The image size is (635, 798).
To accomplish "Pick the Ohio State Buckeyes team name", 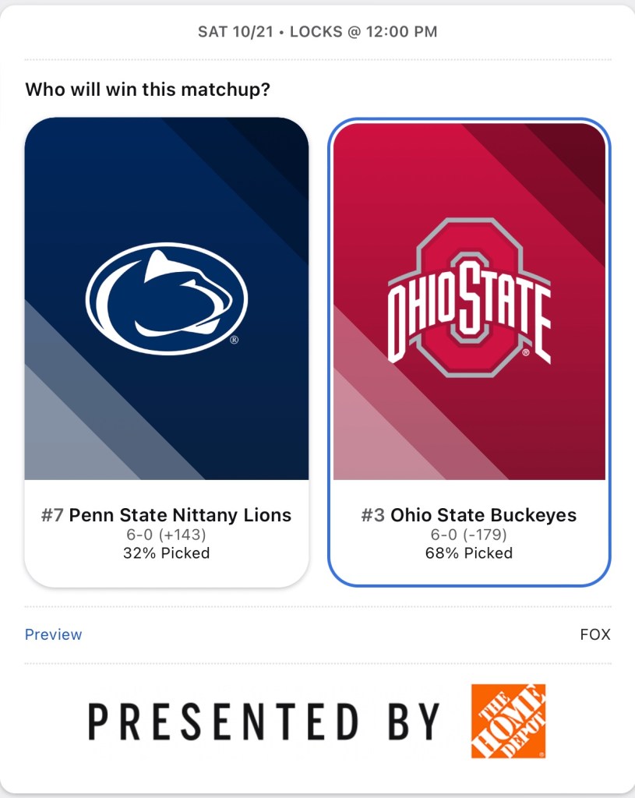I will [483, 515].
